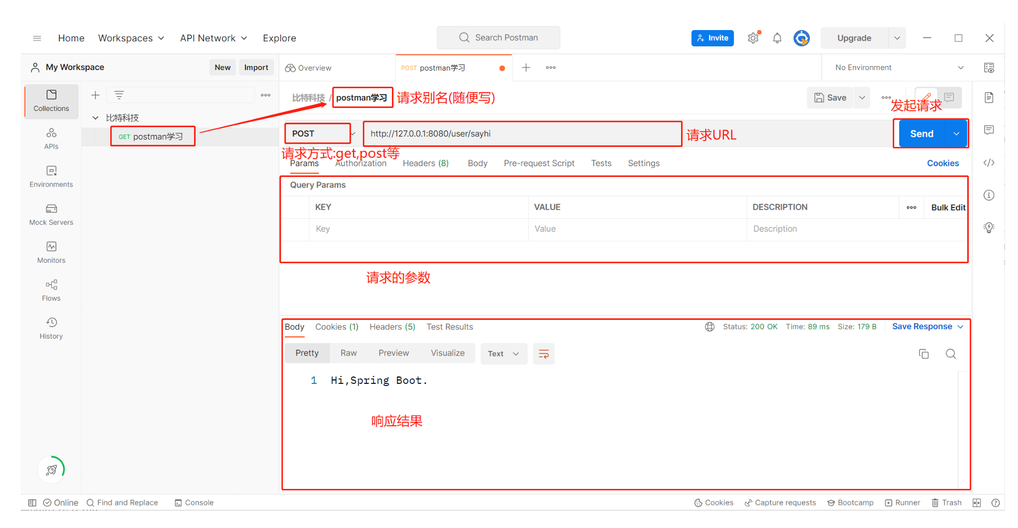Open the request Settings tab
This screenshot has height=528, width=1018.
coord(644,163)
